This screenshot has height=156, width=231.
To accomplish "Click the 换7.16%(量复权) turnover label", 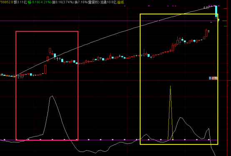I will (87, 2).
